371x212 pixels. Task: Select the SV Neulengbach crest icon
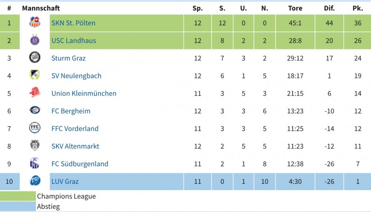click(x=35, y=75)
